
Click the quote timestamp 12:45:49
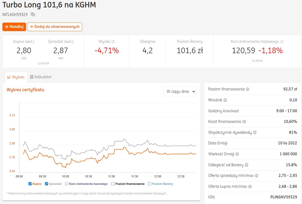click(43, 63)
